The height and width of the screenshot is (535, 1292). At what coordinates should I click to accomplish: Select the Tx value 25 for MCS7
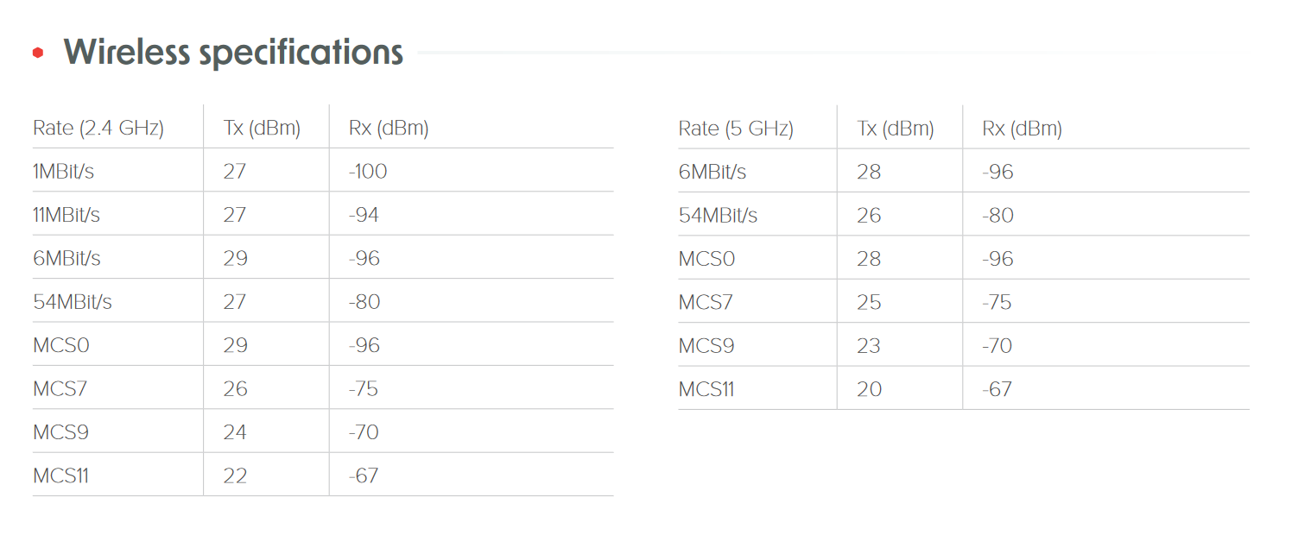tap(869, 303)
